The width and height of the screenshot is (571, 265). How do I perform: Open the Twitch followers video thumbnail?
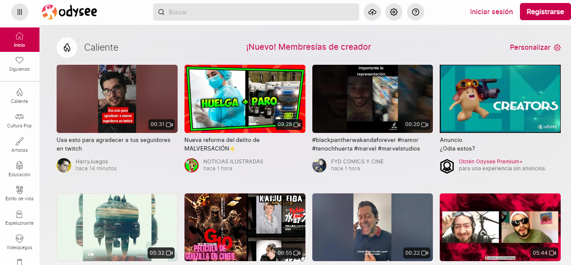pos(117,99)
